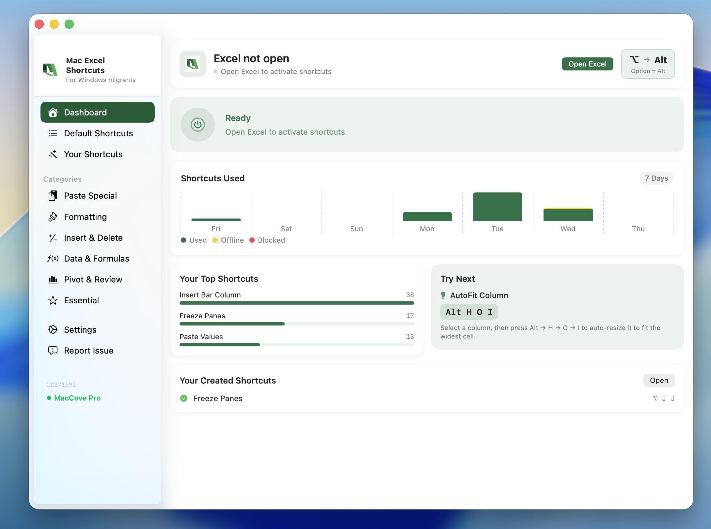The width and height of the screenshot is (711, 529).
Task: Click the lightbulb icon beside AutoFit Column
Action: point(443,295)
